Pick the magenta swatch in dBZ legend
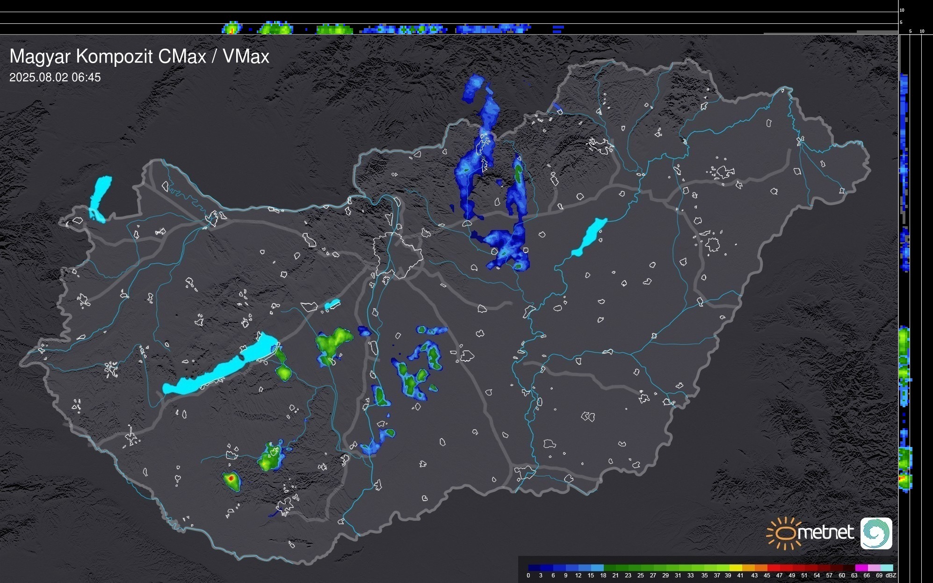Viewport: 933px width, 583px height. coord(861,568)
